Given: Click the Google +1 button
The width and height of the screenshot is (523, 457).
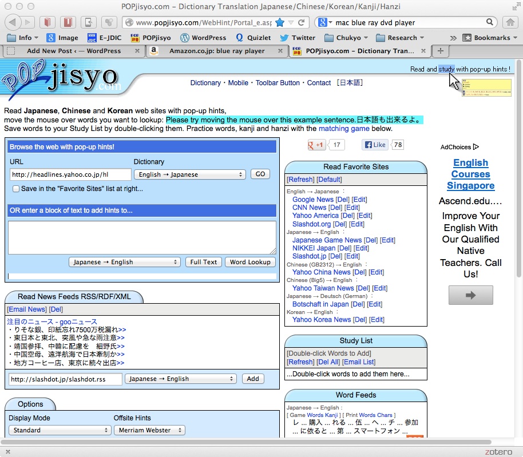Looking at the screenshot, I should 316,145.
